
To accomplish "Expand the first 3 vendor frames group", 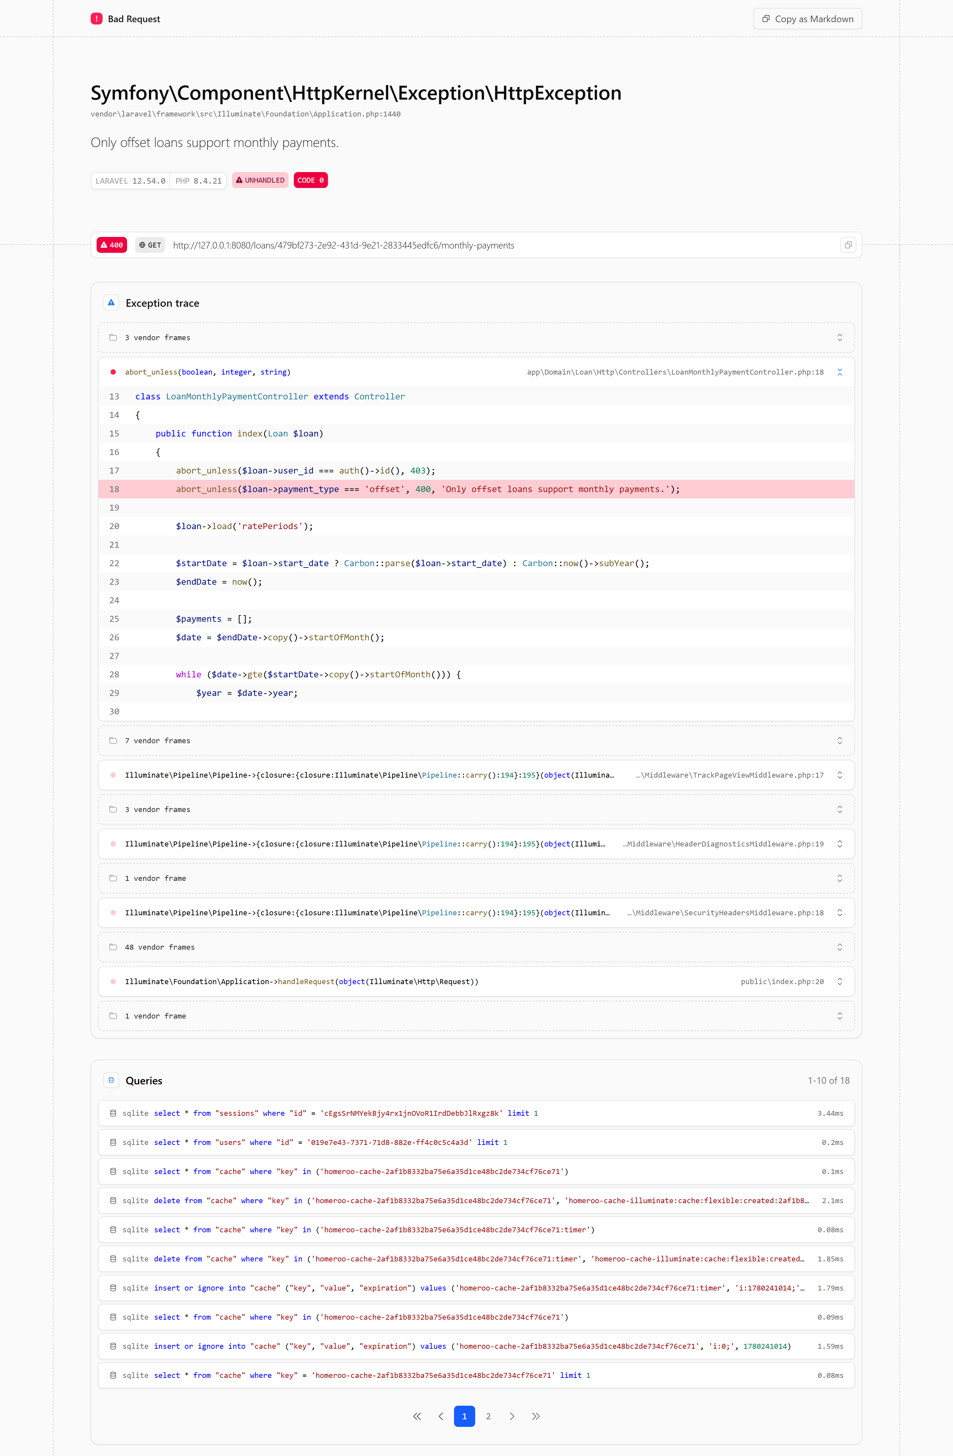I will pyautogui.click(x=476, y=338).
